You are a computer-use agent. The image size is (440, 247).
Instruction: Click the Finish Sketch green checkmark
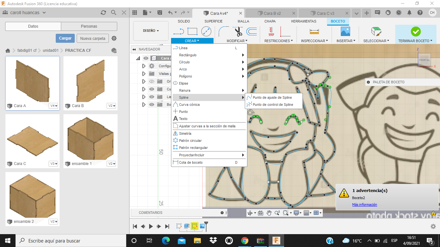(416, 32)
